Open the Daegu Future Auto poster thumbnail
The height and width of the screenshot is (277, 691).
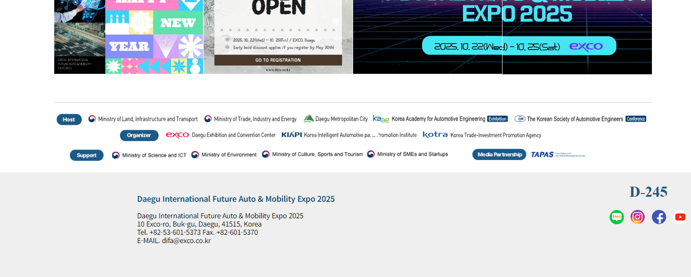[80, 37]
